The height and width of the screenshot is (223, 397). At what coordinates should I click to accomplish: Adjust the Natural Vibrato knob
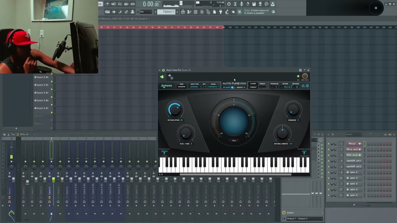pos(282,133)
